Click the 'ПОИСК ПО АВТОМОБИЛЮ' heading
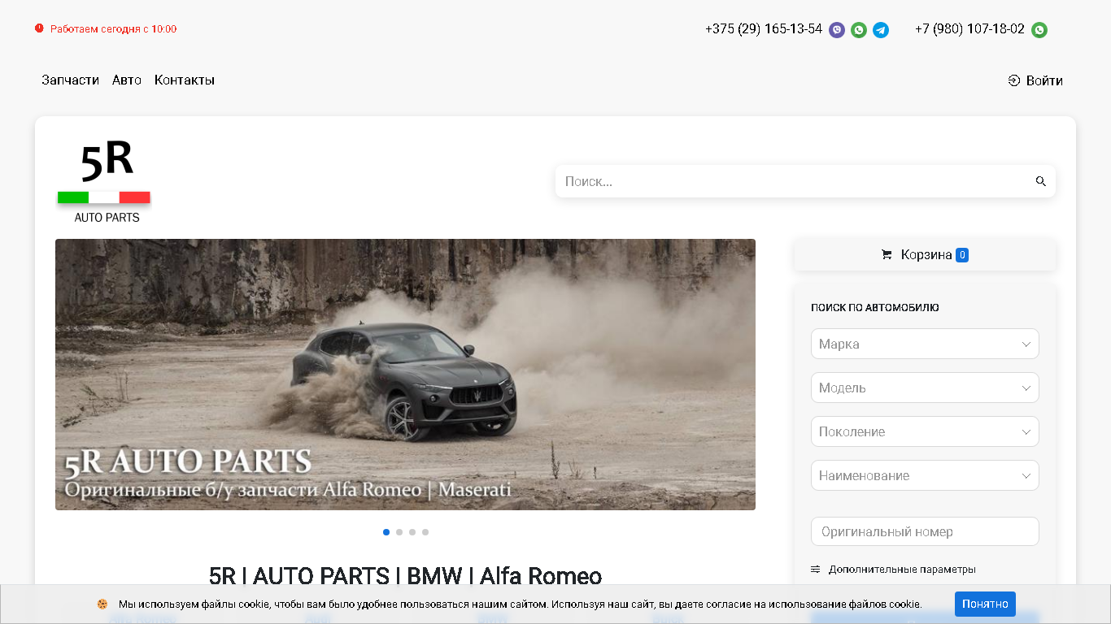Viewport: 1111px width, 624px height. [x=875, y=308]
